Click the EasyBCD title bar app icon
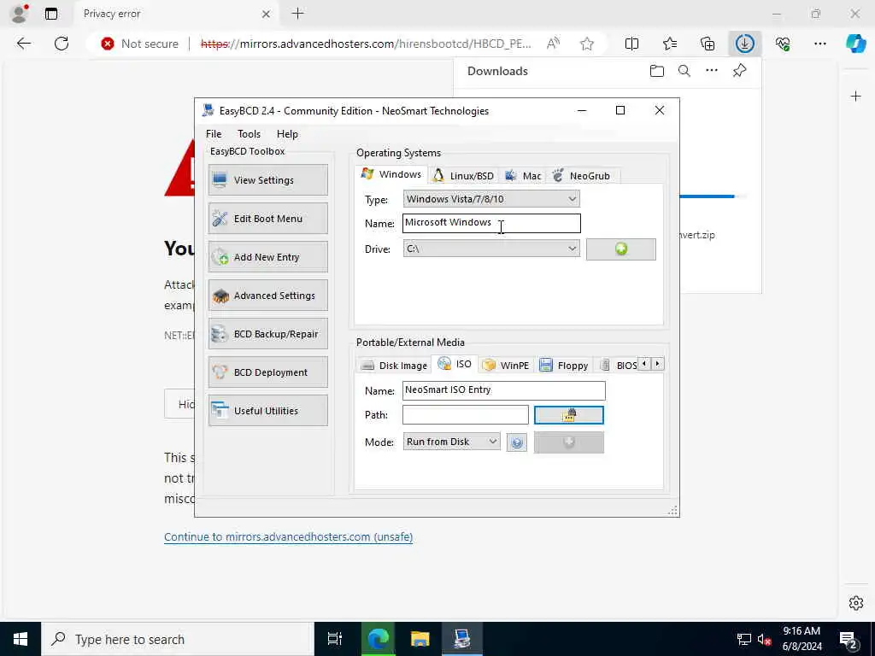 [x=208, y=110]
